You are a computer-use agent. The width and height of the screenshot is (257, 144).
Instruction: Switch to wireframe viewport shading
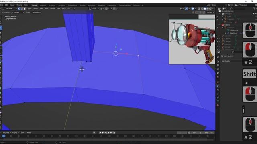coord(202,8)
